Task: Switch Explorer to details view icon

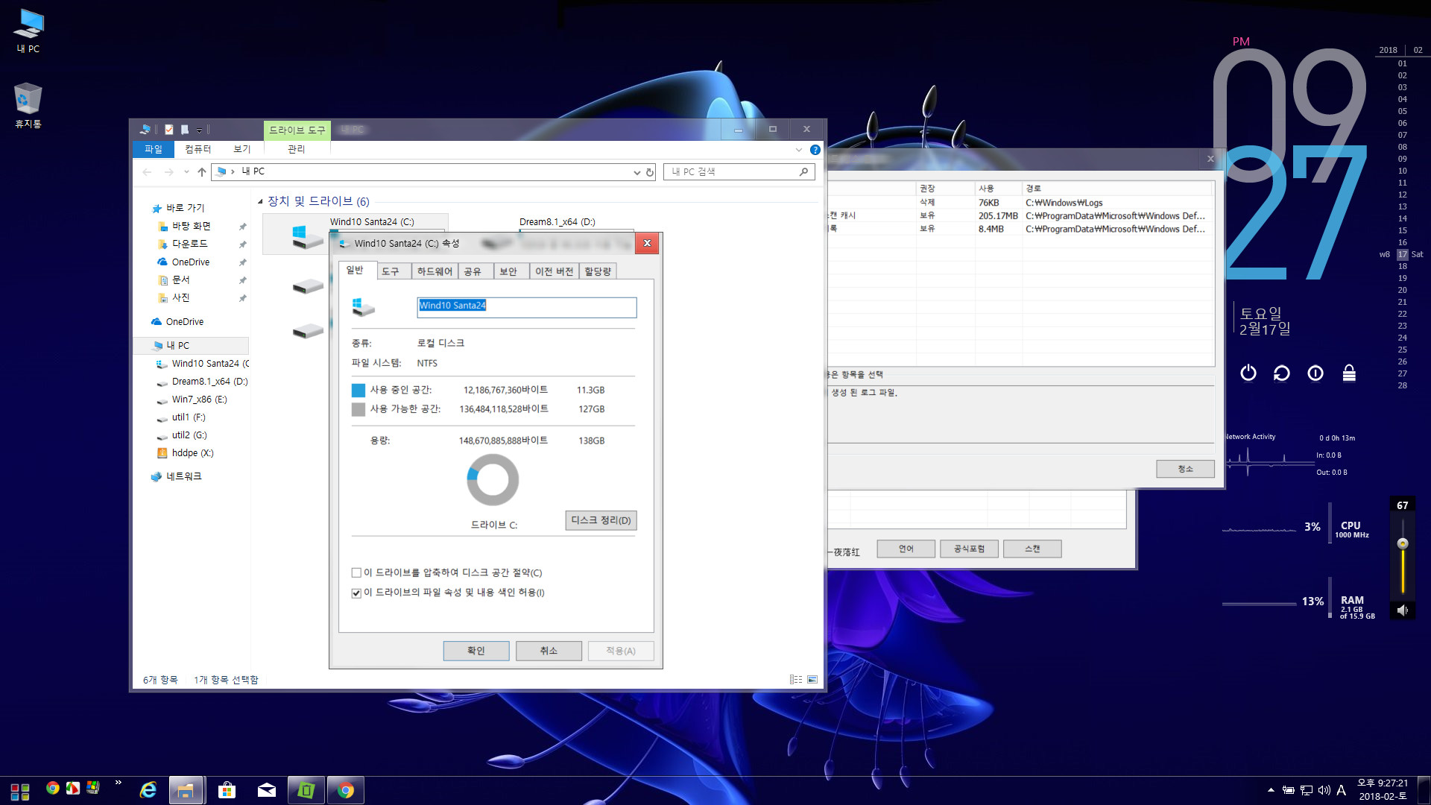Action: click(796, 680)
